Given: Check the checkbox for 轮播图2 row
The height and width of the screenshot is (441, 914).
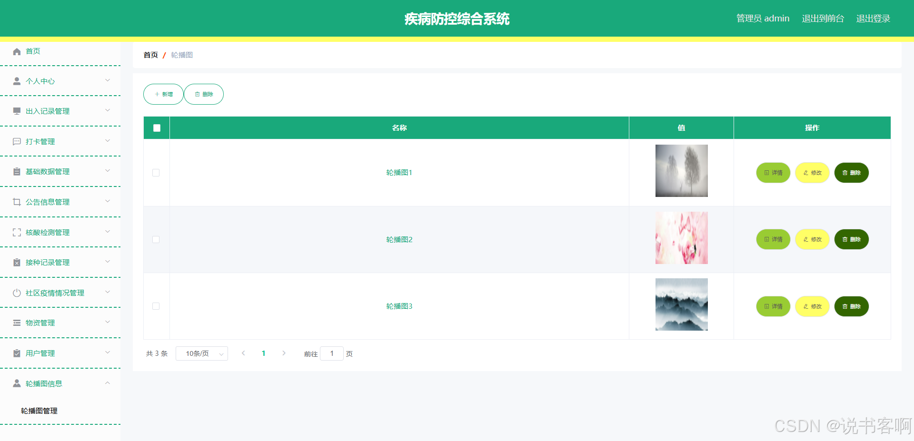Looking at the screenshot, I should [x=156, y=239].
